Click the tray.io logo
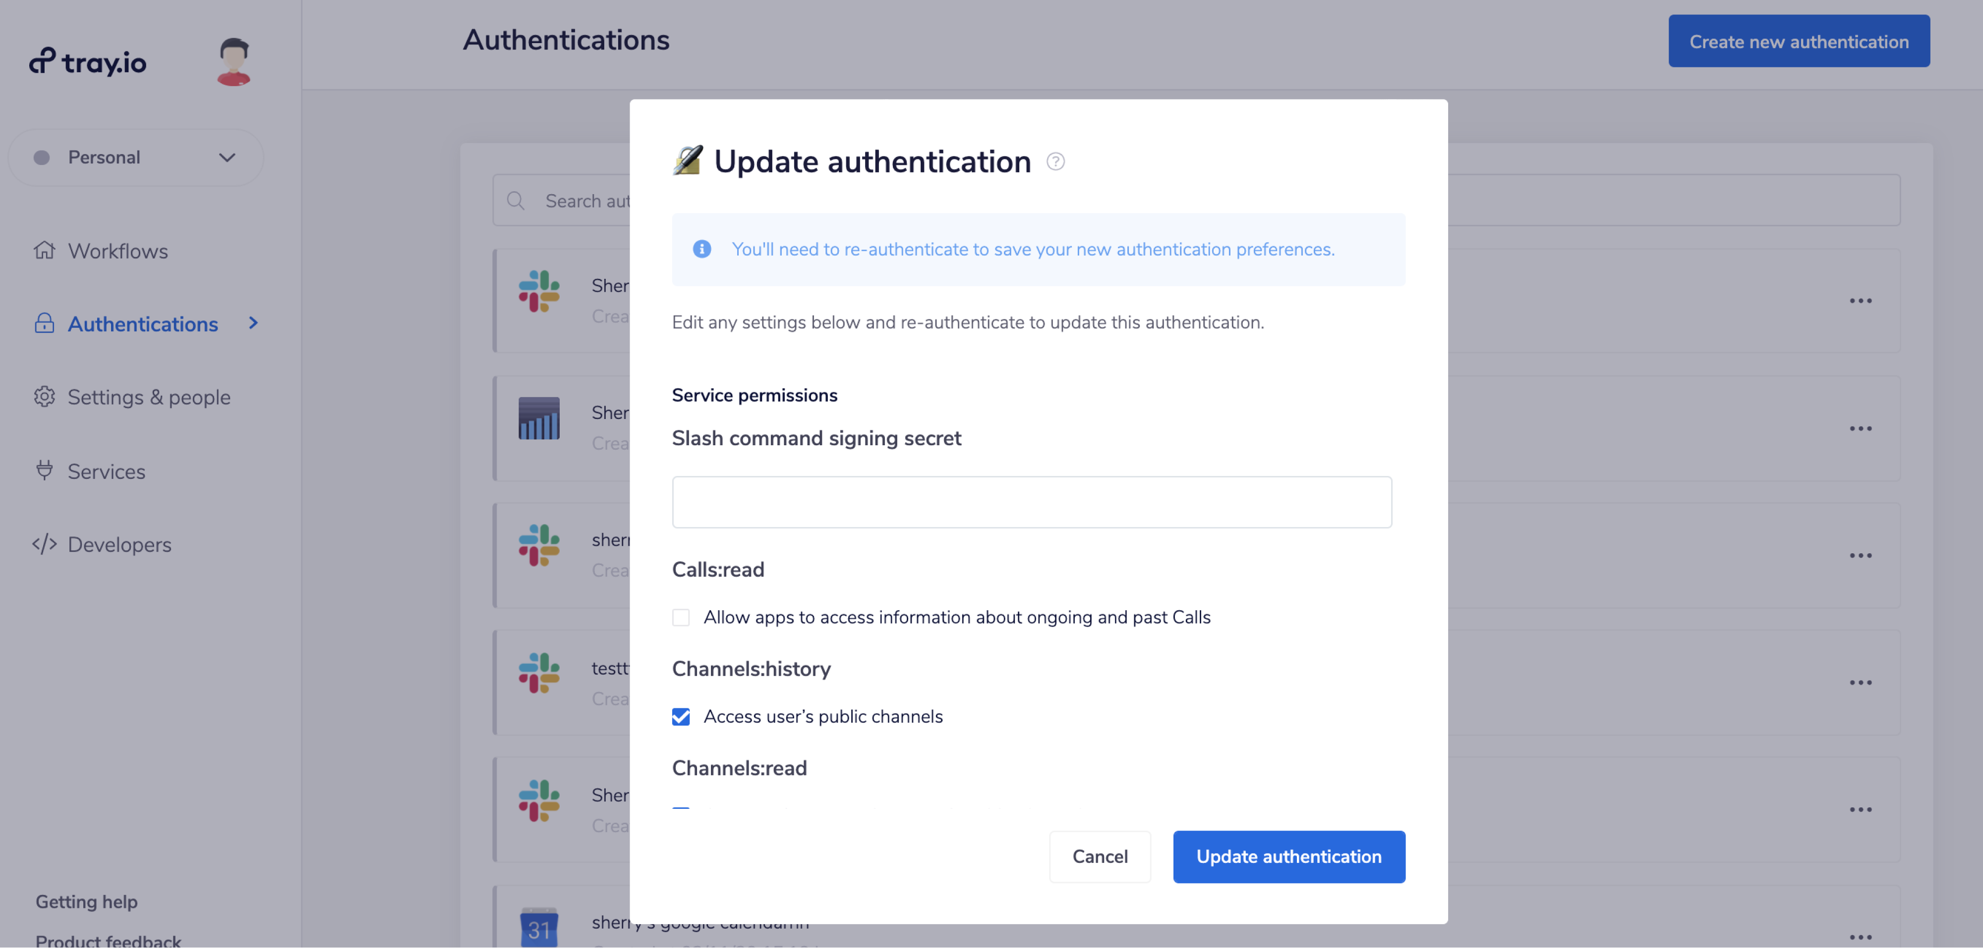The width and height of the screenshot is (1983, 948). point(88,61)
